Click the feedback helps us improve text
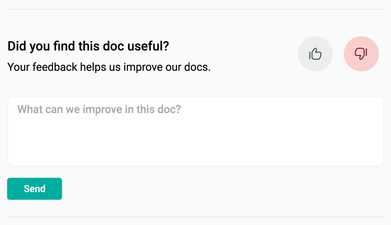Screen dimensions: 391x225 coord(109,67)
